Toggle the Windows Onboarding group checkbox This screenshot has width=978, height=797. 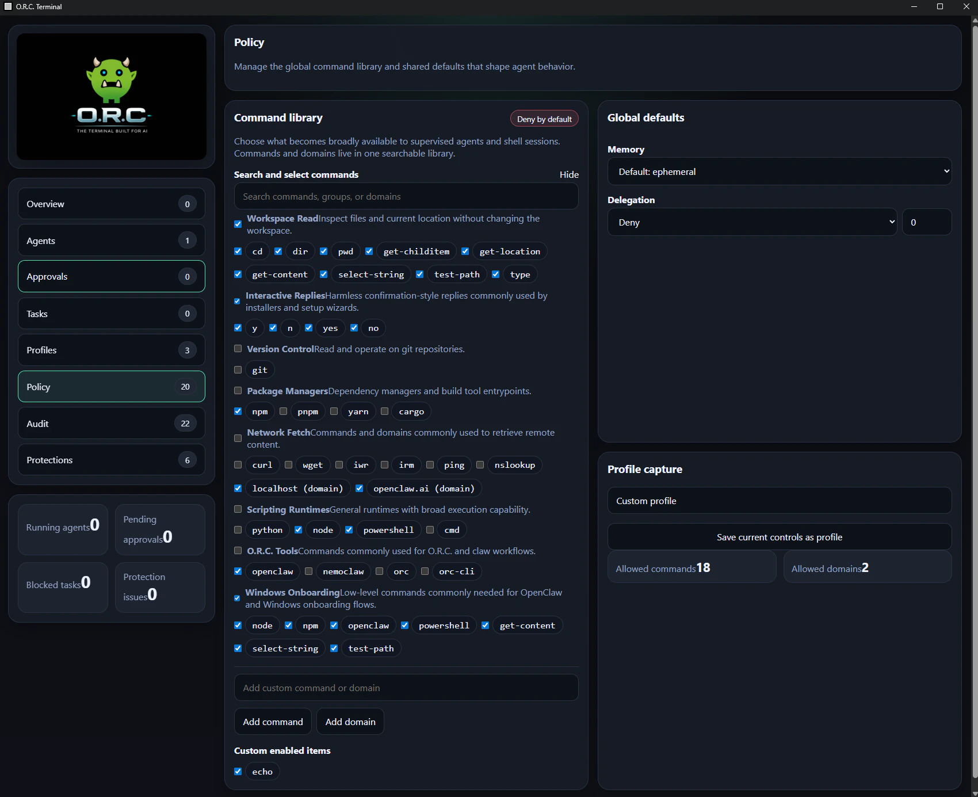tap(237, 598)
